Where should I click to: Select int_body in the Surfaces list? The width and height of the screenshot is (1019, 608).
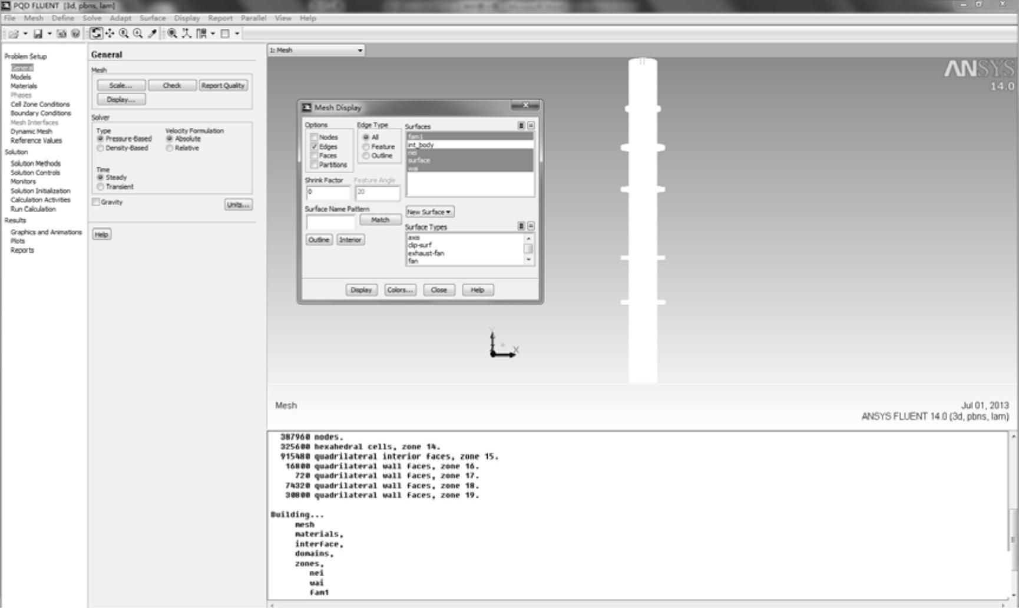click(469, 145)
